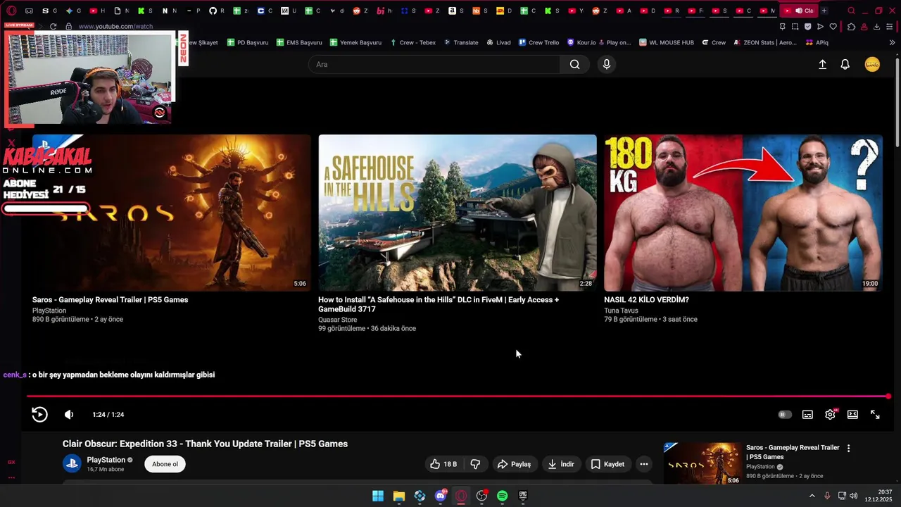Open Spotify from the taskbar
The height and width of the screenshot is (507, 901).
tap(502, 496)
